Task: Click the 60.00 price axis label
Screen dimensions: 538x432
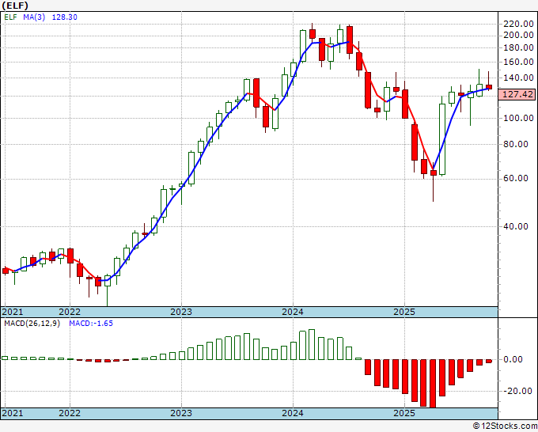Action: 516,178
